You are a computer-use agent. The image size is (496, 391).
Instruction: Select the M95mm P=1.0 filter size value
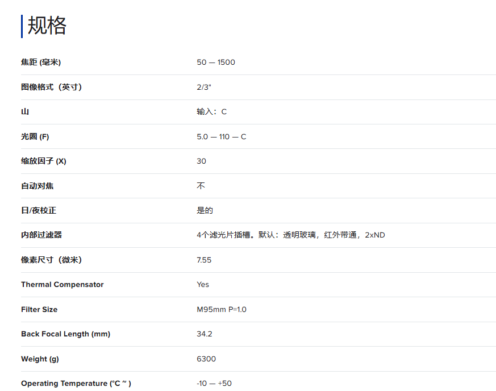pos(222,310)
